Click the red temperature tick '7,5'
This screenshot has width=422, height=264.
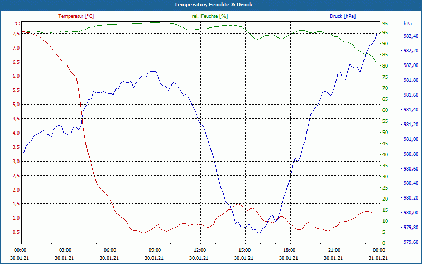[16, 34]
